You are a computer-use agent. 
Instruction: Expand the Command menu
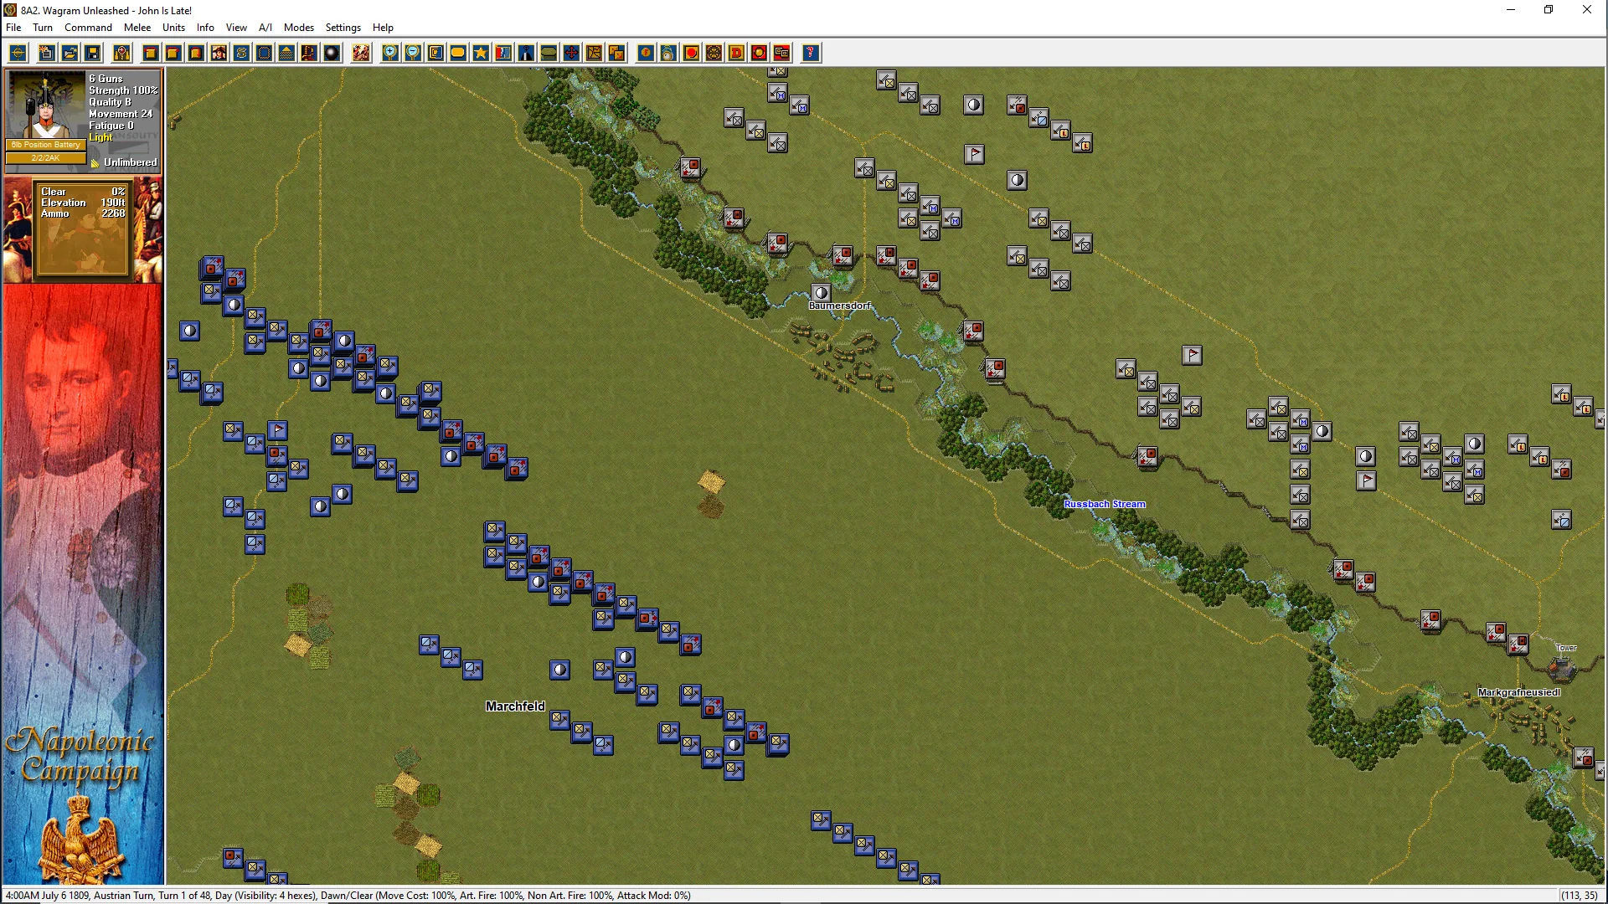pos(88,28)
